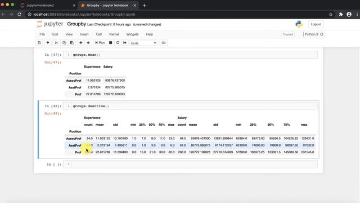Interrupt the kernel with the stop icon
Image resolution: width=360 pixels, height=203 pixels.
coord(110,43)
